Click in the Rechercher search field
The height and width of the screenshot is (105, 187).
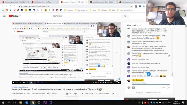(x=86, y=16)
